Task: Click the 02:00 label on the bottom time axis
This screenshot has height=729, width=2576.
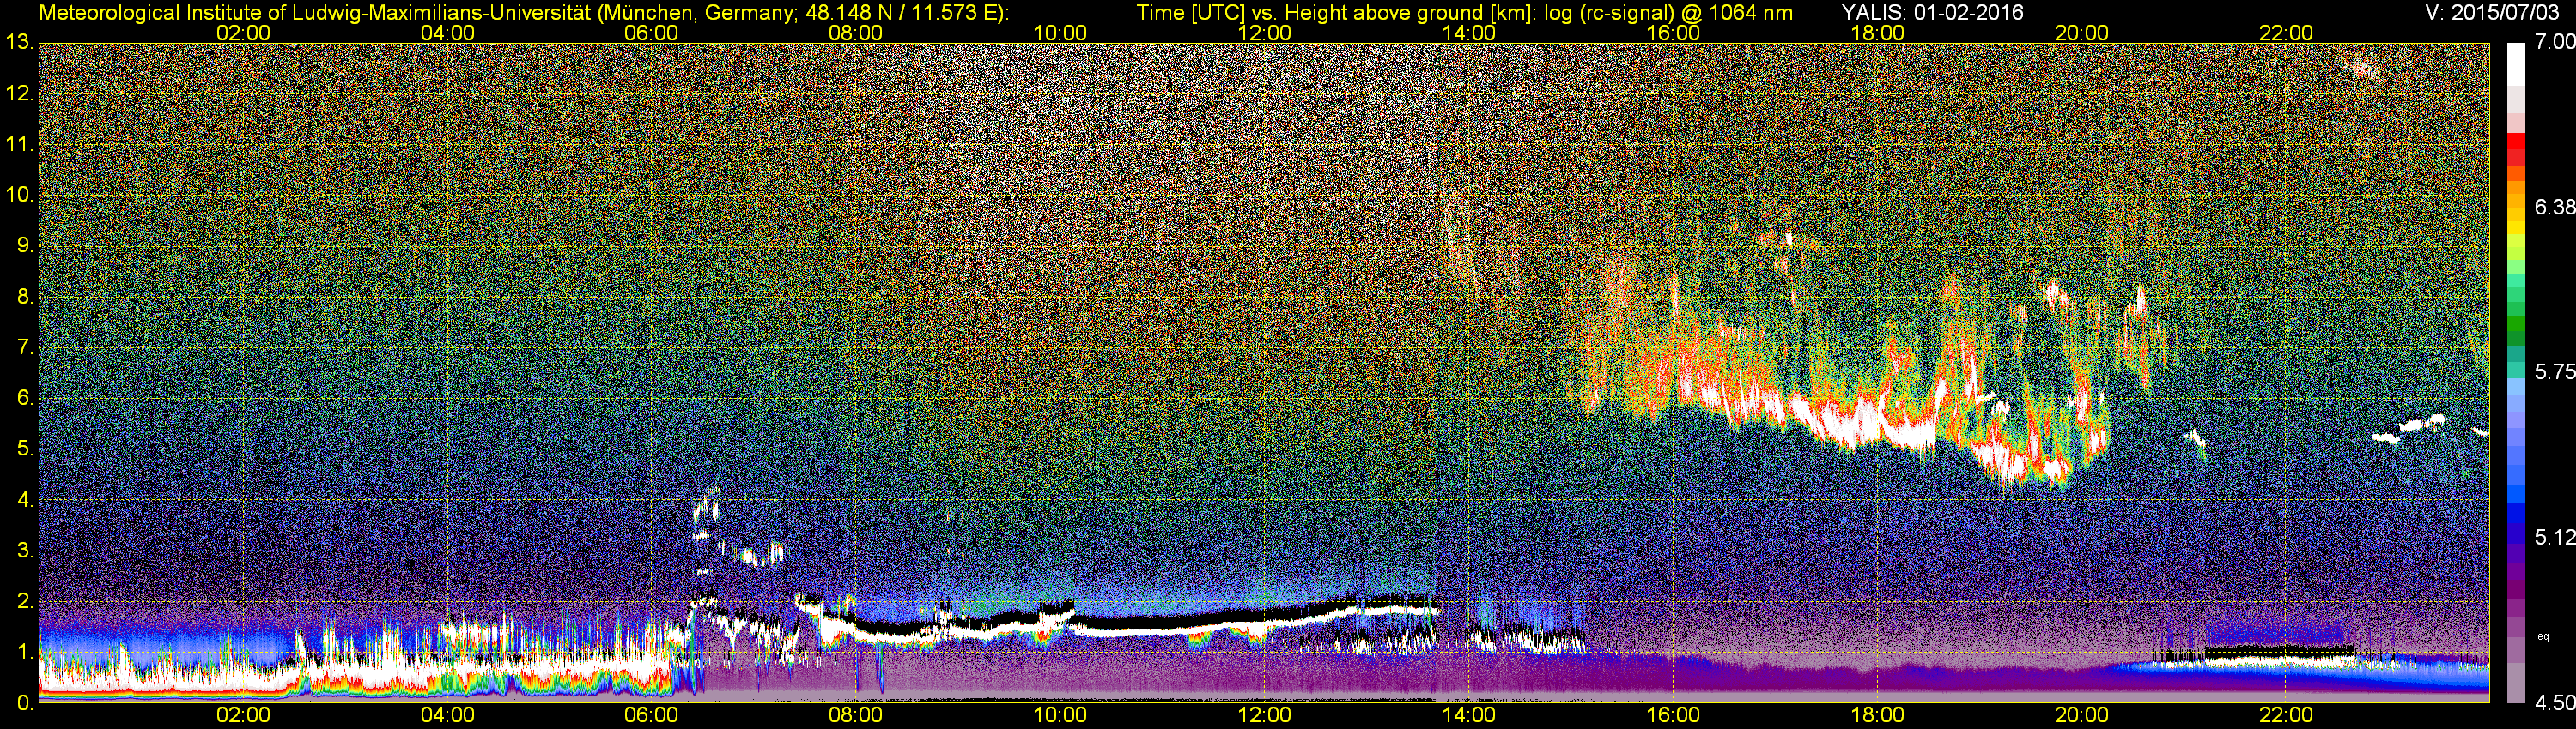Action: [x=243, y=715]
